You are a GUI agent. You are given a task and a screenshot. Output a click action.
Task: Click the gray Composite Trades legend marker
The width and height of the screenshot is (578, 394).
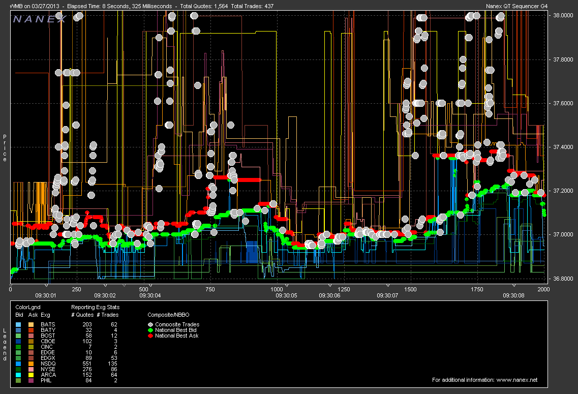[x=150, y=325]
